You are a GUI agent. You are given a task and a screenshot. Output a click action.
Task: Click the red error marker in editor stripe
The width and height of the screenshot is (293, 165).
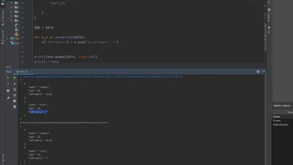tap(265, 36)
